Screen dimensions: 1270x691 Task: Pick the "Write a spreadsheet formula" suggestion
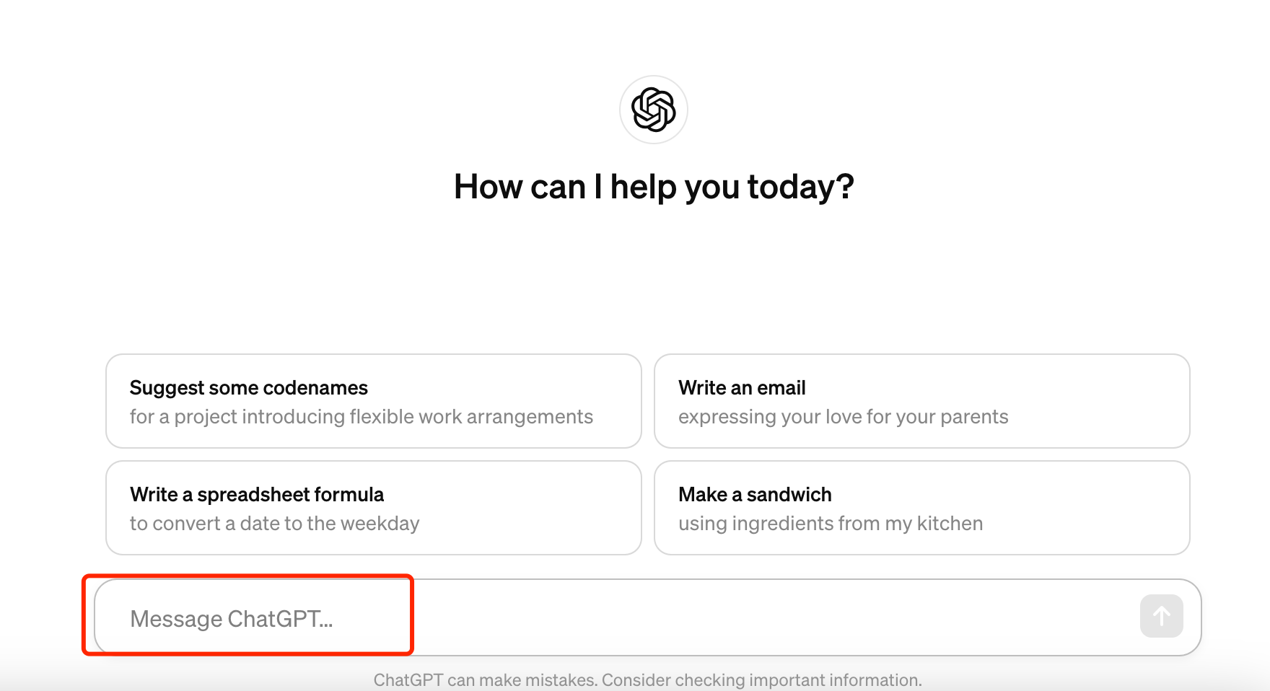point(373,508)
